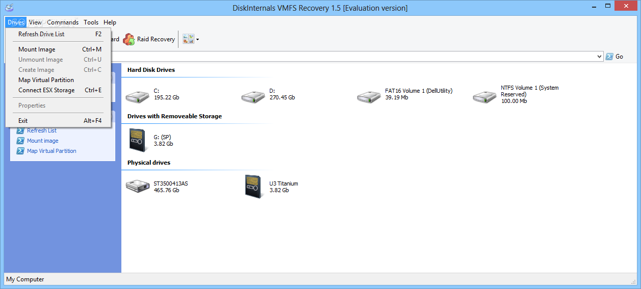Click the Refresh List sidebar link
Viewport: 641px width, 289px height.
42,130
